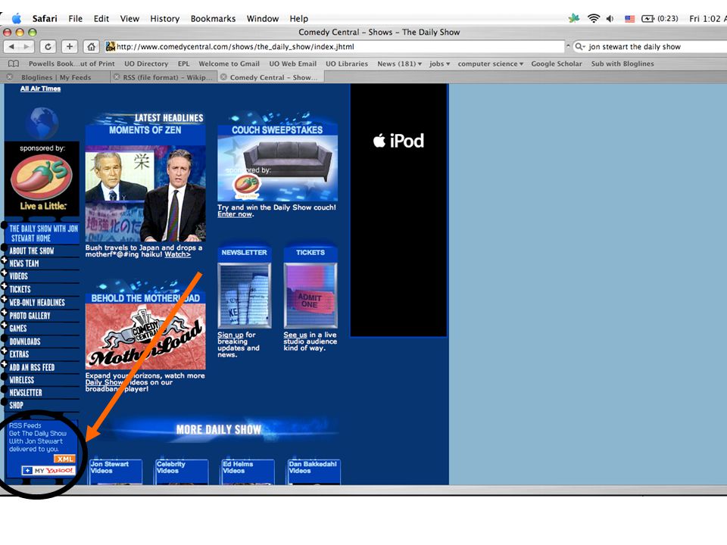Click the Enter now sweepstakes link

(235, 213)
